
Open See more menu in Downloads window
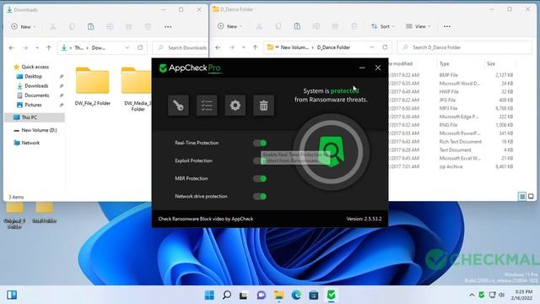point(168,26)
